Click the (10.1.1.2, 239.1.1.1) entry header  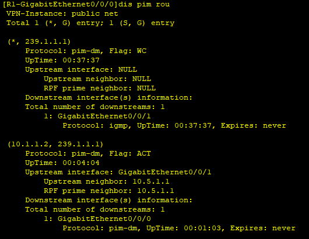pyautogui.click(x=55, y=144)
